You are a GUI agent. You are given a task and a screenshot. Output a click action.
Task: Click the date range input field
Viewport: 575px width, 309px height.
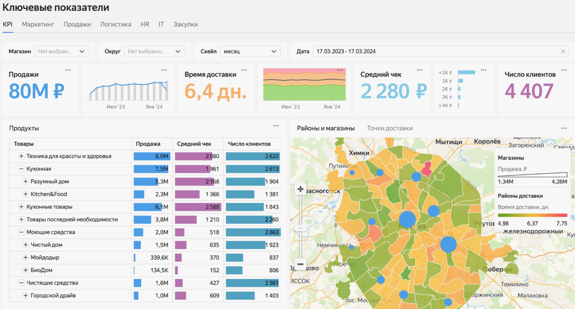440,52
